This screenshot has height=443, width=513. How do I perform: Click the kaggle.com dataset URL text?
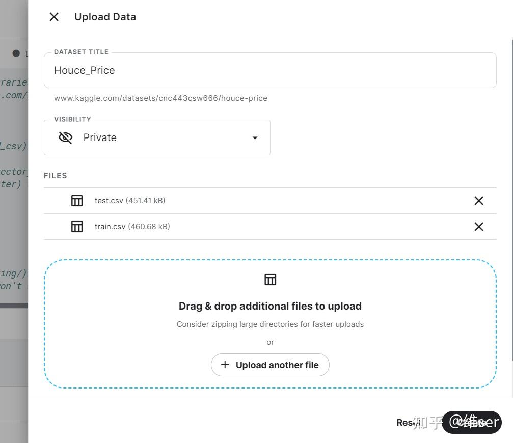160,98
